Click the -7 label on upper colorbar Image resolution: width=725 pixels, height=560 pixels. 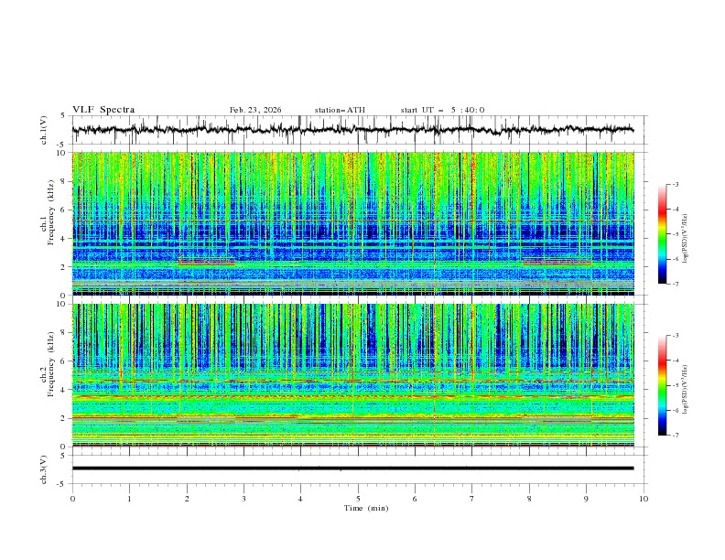pos(676,284)
